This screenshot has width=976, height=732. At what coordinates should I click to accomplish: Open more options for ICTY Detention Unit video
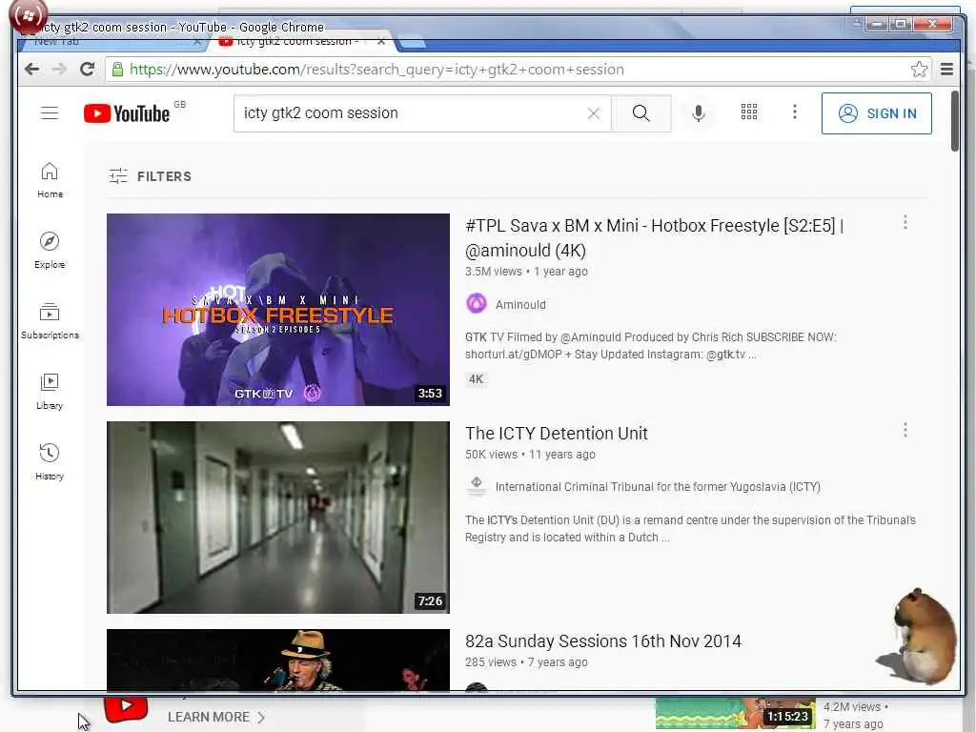point(905,430)
